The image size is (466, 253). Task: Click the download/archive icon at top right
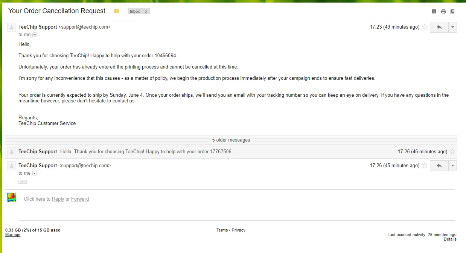(x=434, y=12)
